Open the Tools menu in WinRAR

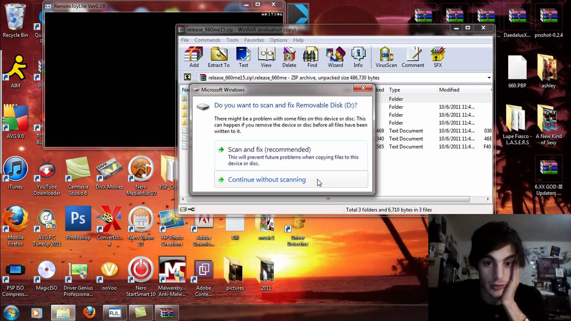232,40
